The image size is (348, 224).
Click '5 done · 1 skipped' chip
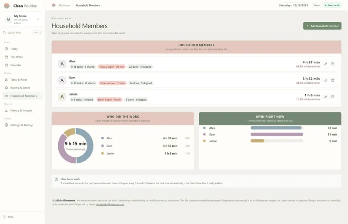pyautogui.click(x=136, y=100)
